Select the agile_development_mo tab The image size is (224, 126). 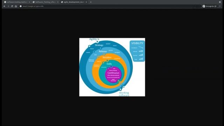(x=74, y=2)
